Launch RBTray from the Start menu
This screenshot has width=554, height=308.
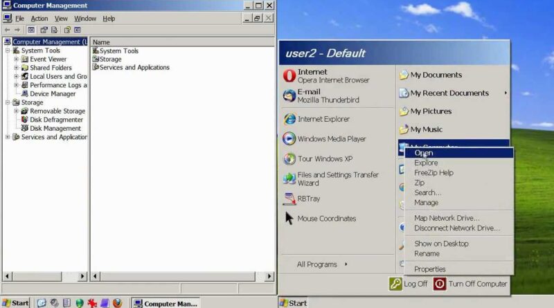(x=302, y=199)
